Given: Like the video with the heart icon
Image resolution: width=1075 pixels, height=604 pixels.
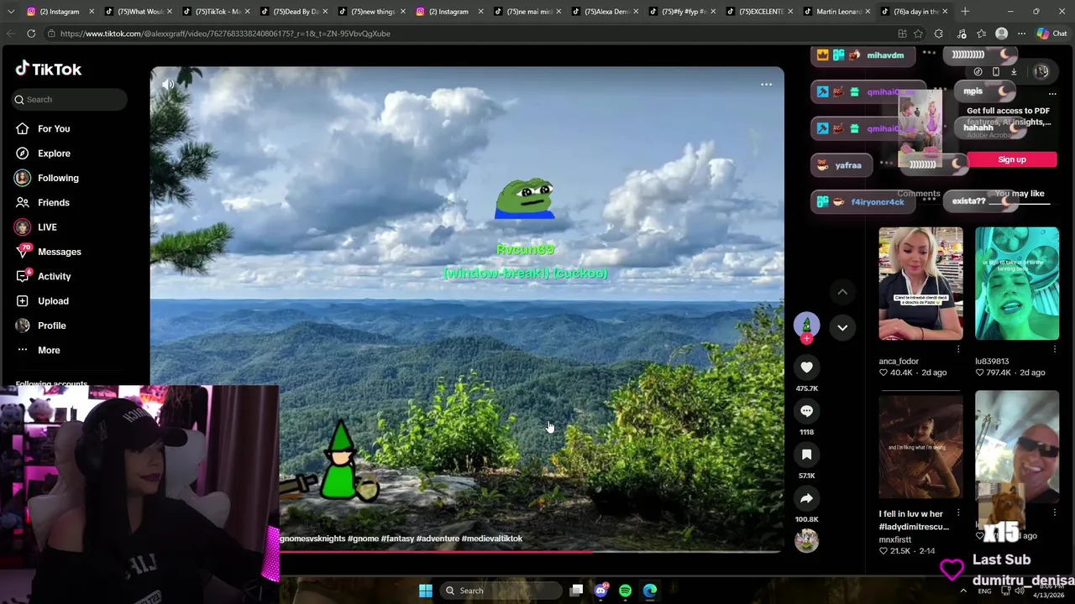Looking at the screenshot, I should (806, 367).
